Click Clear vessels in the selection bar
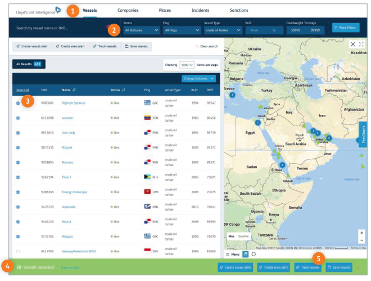The image size is (371, 281). [x=70, y=267]
